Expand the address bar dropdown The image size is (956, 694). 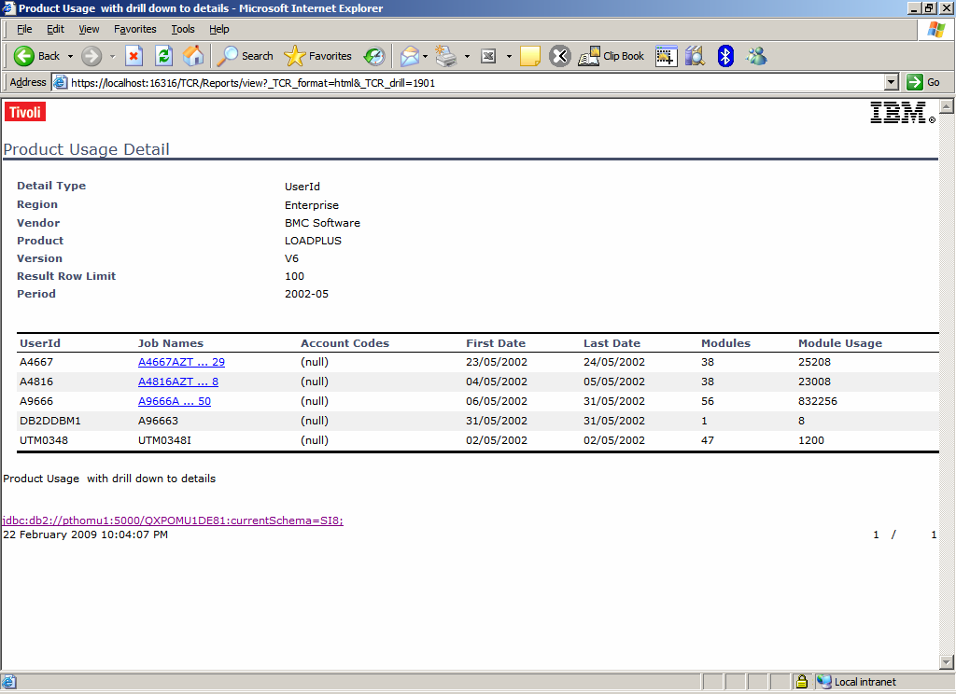(892, 82)
